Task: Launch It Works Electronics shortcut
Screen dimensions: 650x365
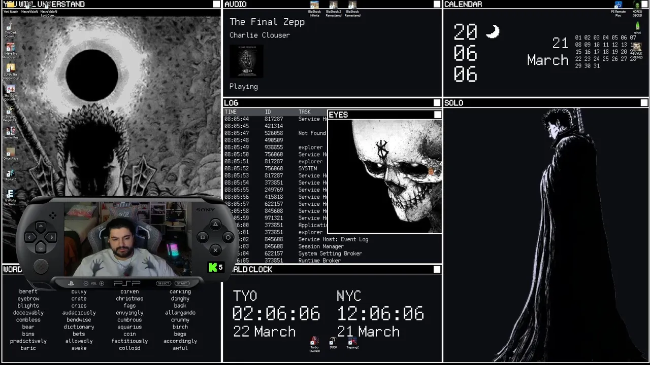Action: point(10,197)
